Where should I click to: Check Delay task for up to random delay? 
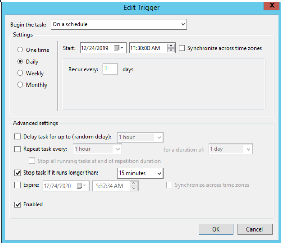point(18,136)
